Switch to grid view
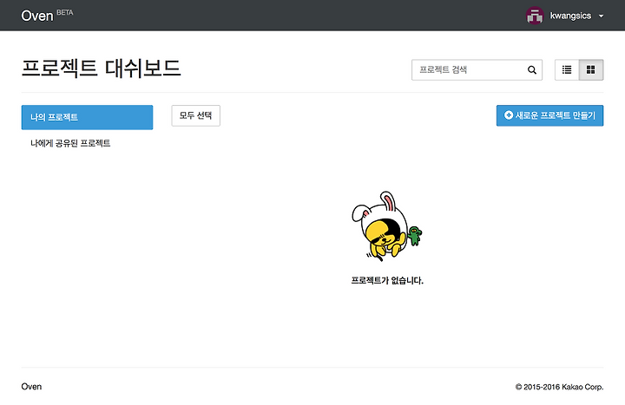 click(x=591, y=69)
